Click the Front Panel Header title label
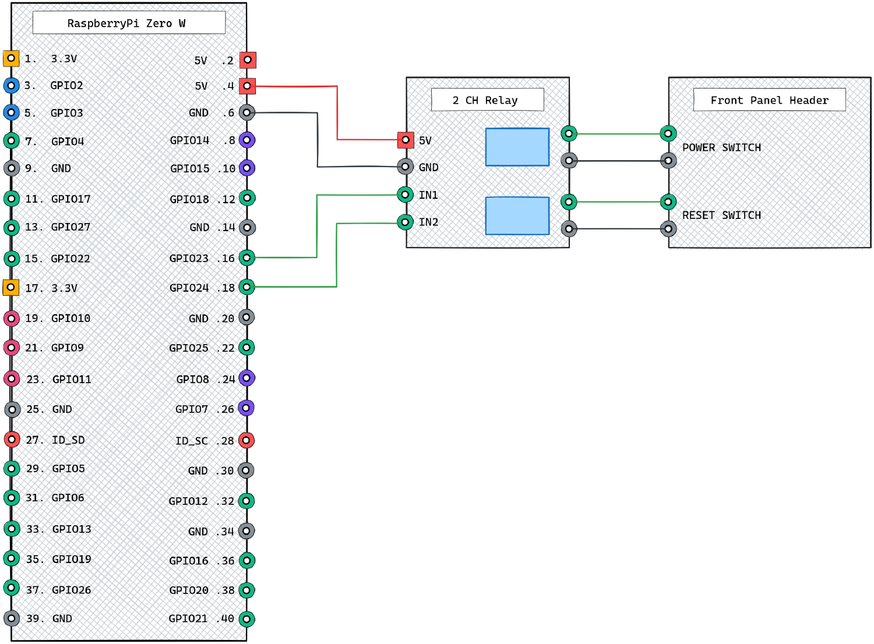Viewport: 874px width, 644px height. click(x=769, y=100)
